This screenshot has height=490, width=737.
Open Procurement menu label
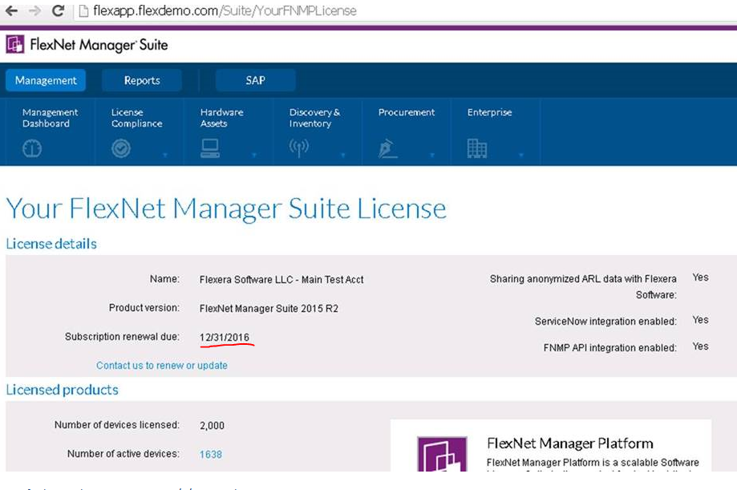click(407, 112)
